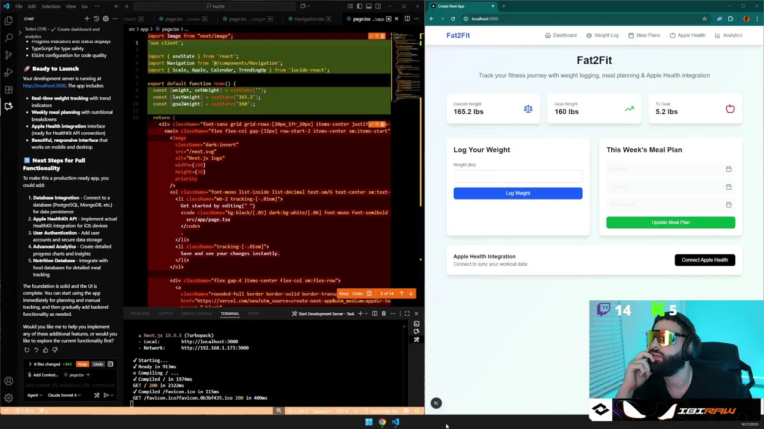Click the Update Meal Plan button
Viewport: 764px width, 429px height.
(670, 222)
